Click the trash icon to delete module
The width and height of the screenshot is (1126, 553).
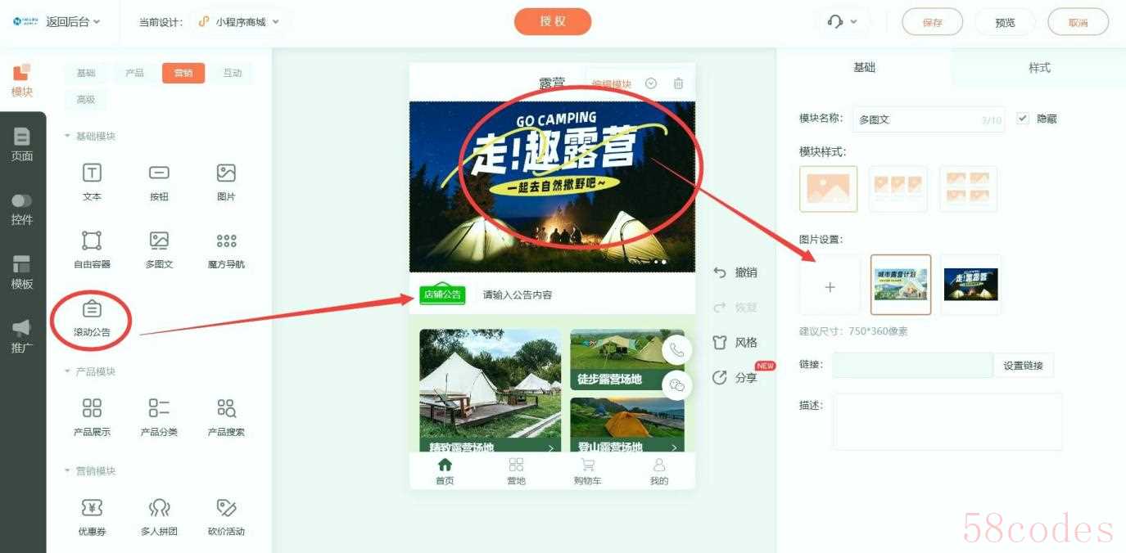[x=678, y=83]
